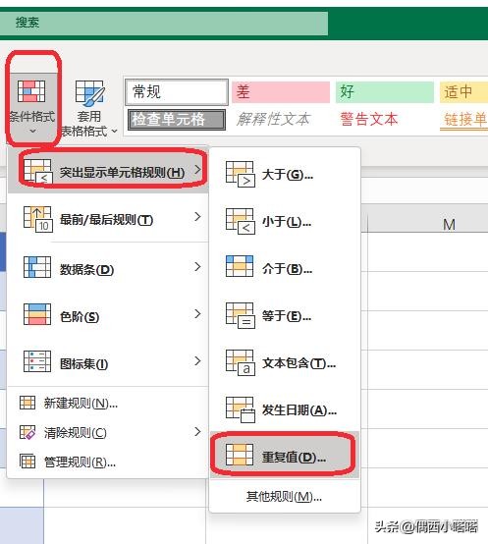Apply the 解释性文本 explanatory text style

coord(273,120)
